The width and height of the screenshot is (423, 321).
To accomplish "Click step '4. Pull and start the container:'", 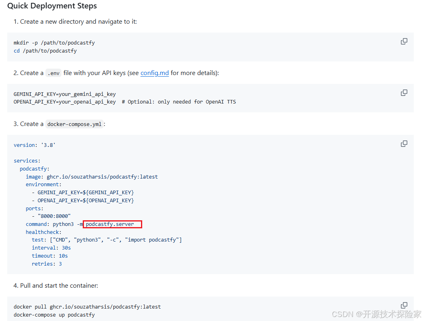I will click(x=56, y=285).
